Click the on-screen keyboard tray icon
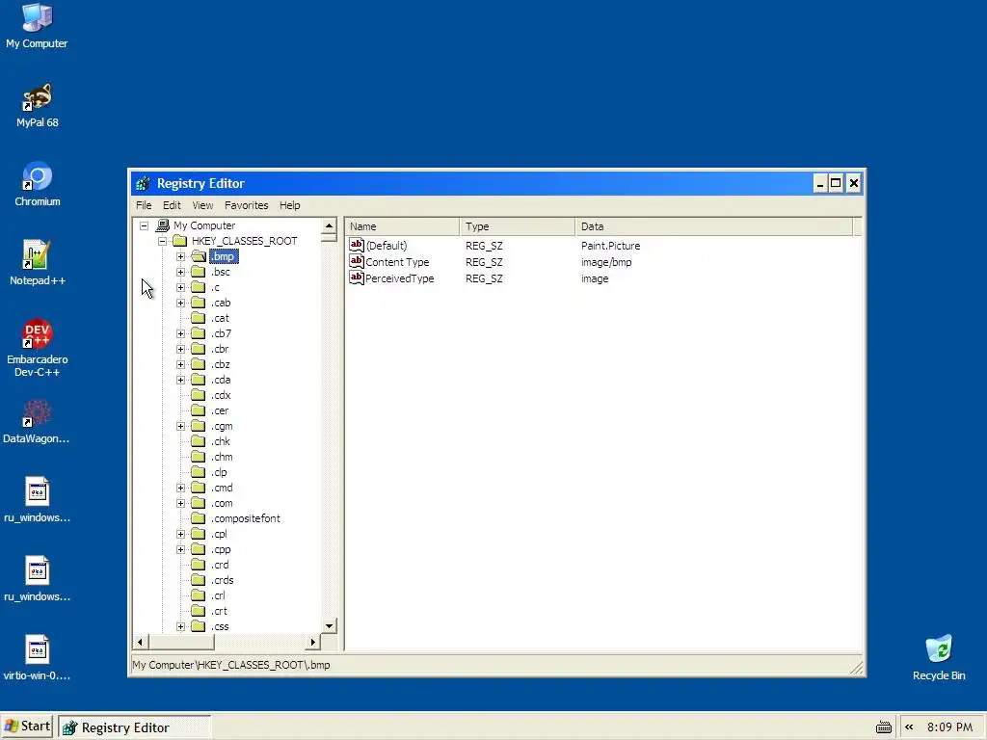Screen dimensions: 987x740 [884, 727]
